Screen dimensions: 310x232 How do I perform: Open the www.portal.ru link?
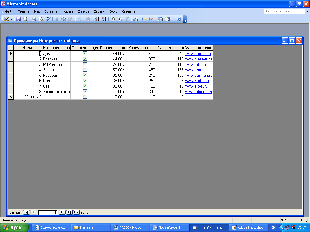[x=197, y=81]
